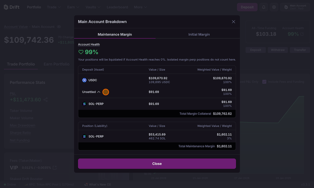Click the notifications bell icon
The image size is (314, 188).
264,7
